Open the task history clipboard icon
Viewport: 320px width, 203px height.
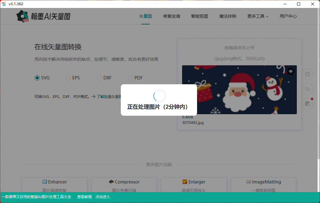tap(307, 103)
